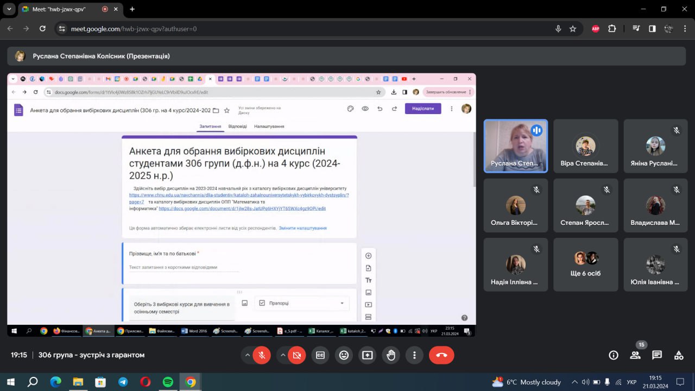Open the ABP extension icon
The height and width of the screenshot is (391, 695).
point(596,29)
